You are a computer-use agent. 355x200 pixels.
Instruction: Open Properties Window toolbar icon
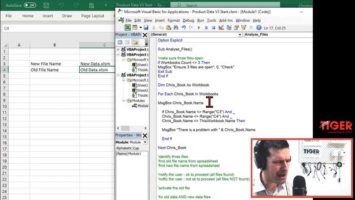tap(236, 28)
